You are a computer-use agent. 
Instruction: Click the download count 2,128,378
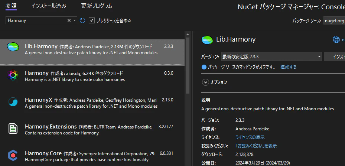244,154
